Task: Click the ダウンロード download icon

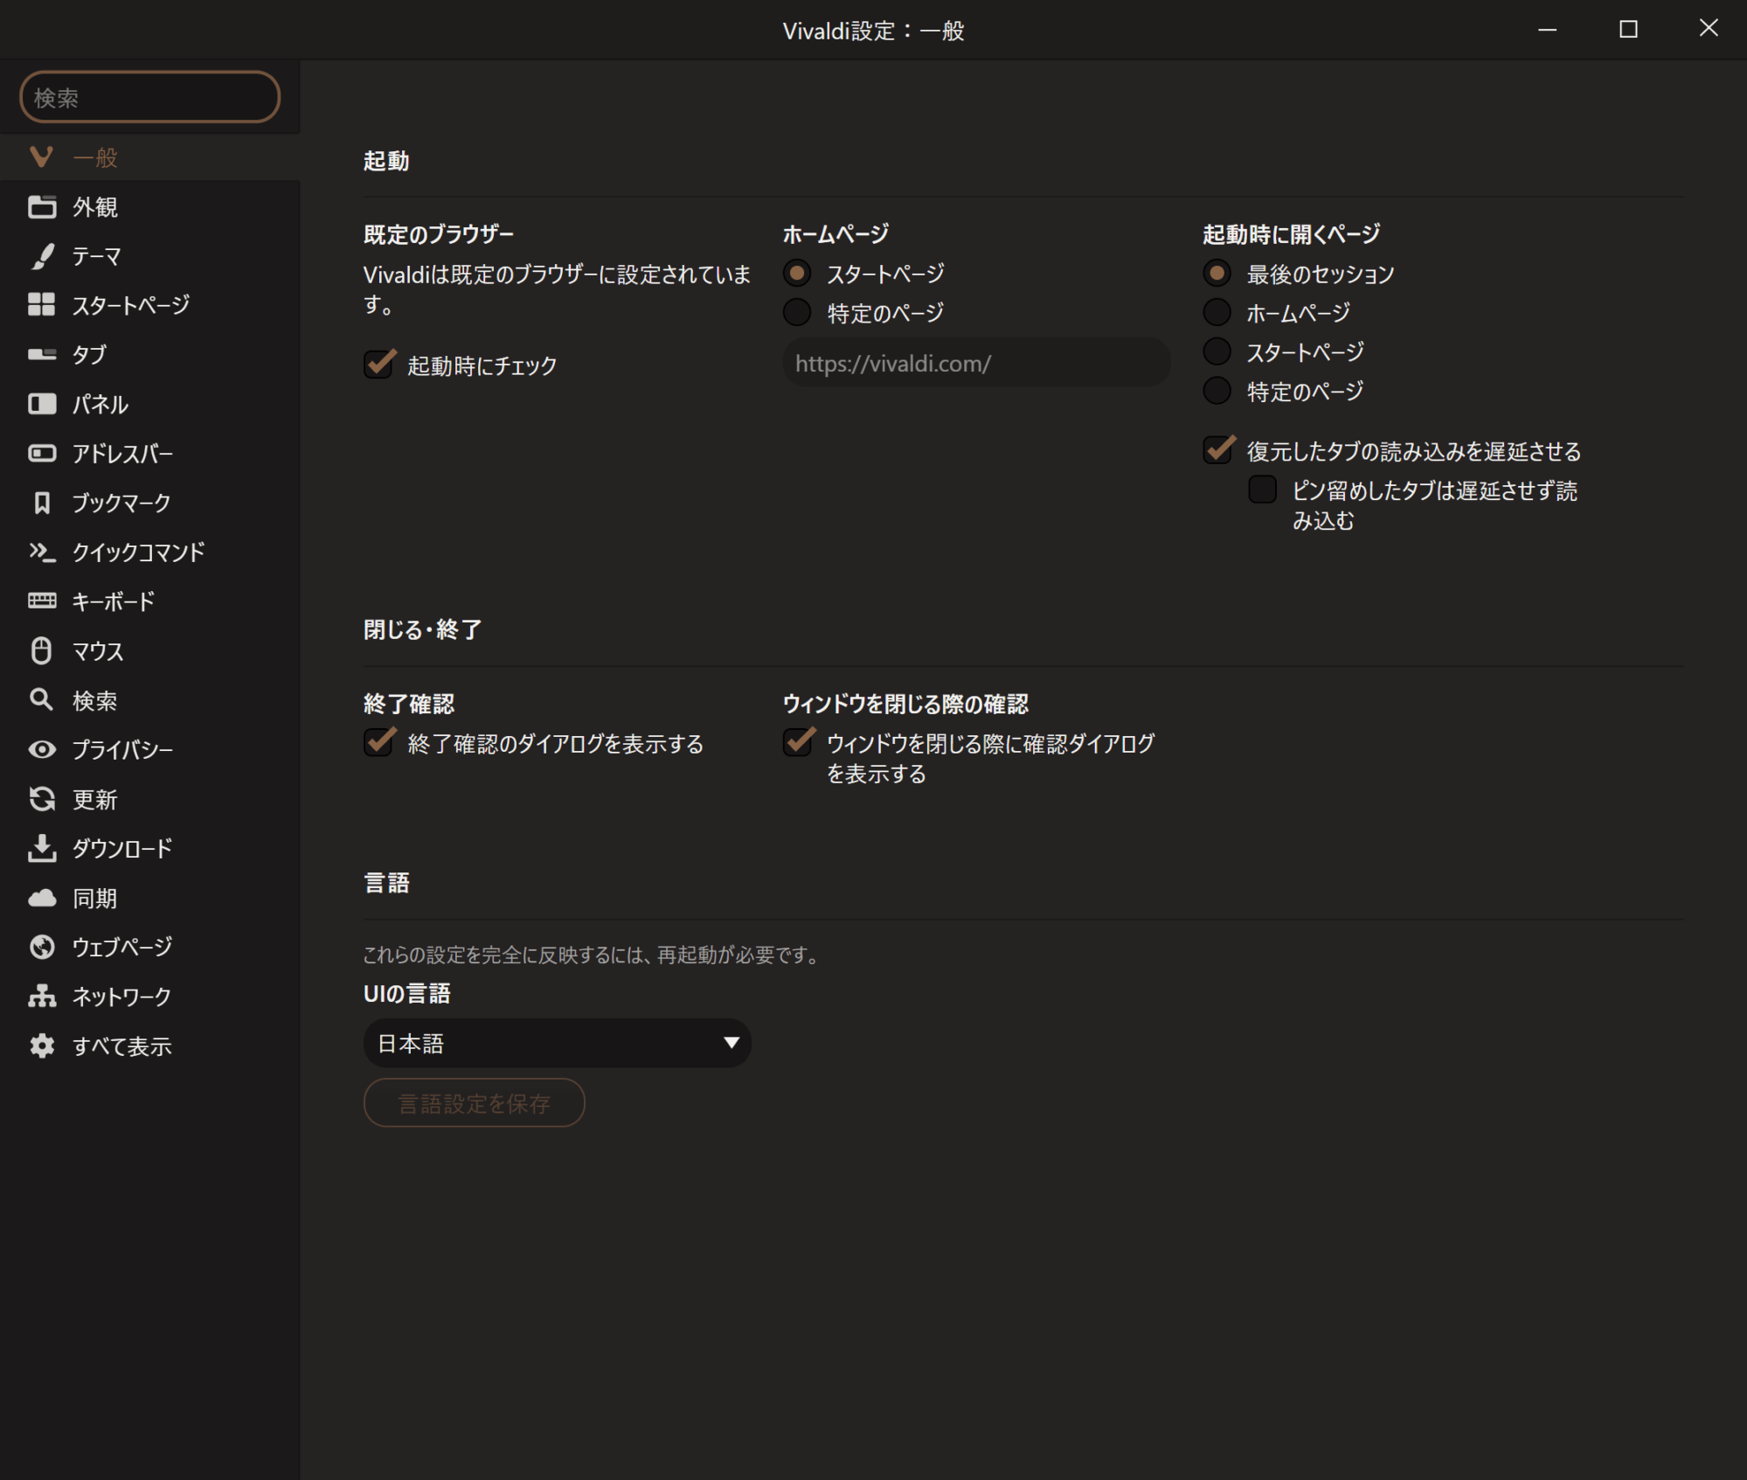Action: [41, 848]
